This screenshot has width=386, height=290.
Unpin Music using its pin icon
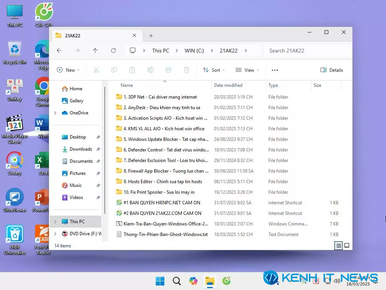98,185
